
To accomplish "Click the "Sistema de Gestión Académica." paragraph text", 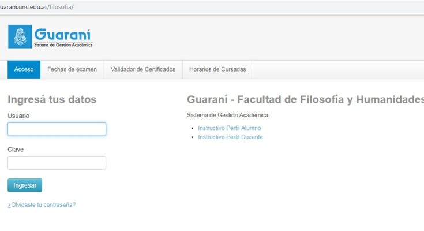I will click(x=228, y=115).
